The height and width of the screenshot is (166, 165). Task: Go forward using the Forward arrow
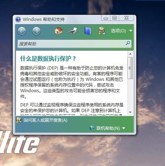pyautogui.click(x=36, y=31)
